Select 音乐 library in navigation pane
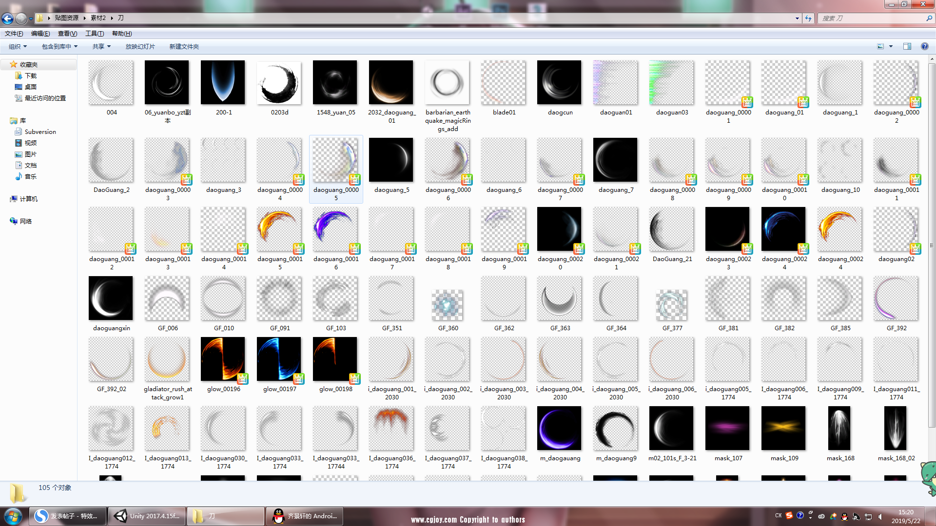This screenshot has width=936, height=526. tap(30, 176)
